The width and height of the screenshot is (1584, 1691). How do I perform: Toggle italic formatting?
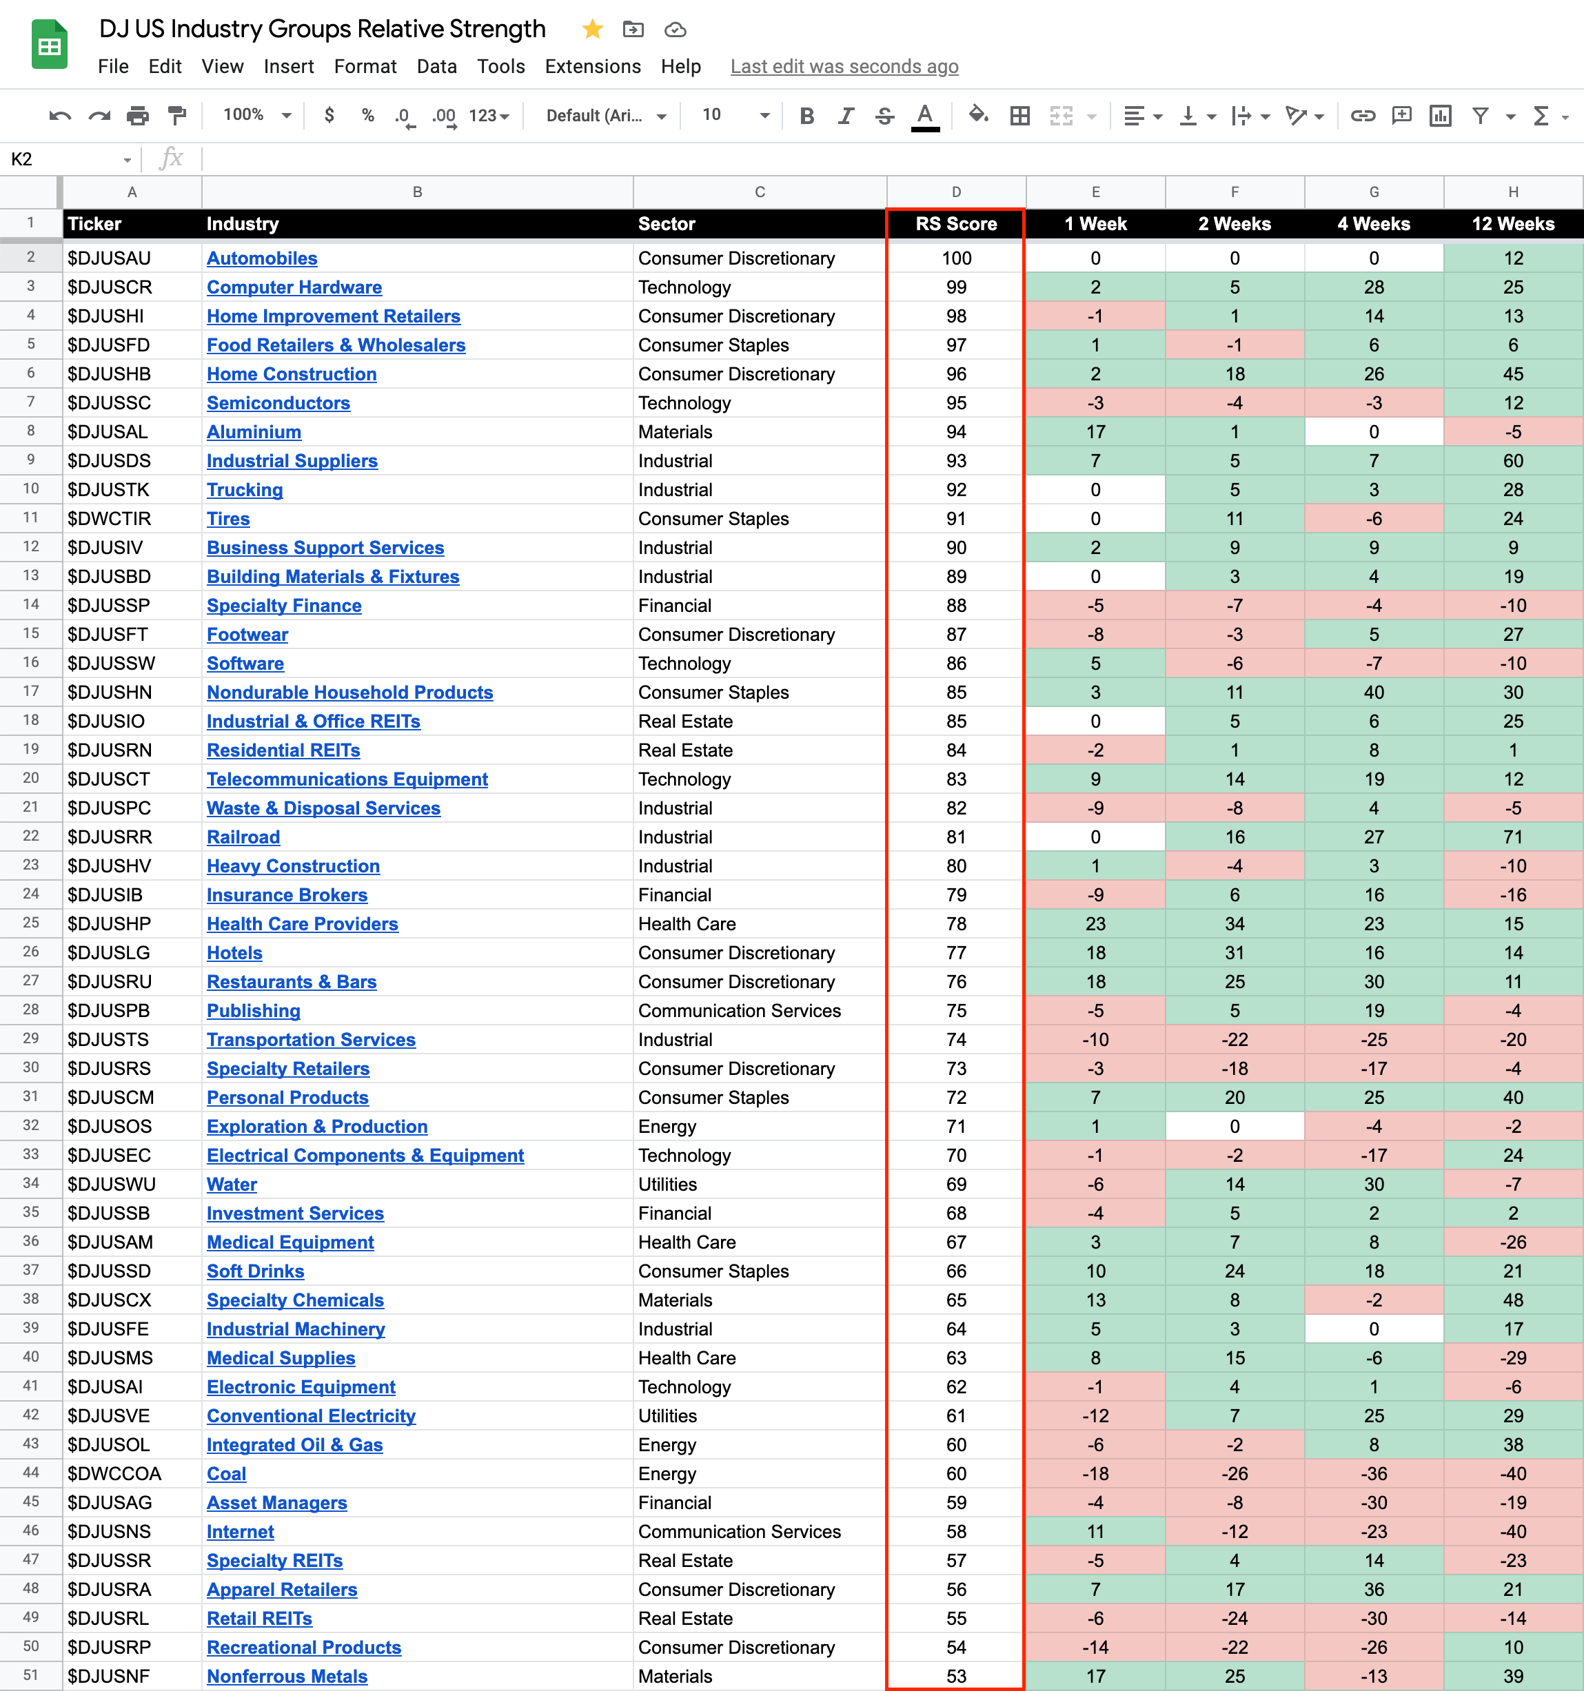coord(845,116)
